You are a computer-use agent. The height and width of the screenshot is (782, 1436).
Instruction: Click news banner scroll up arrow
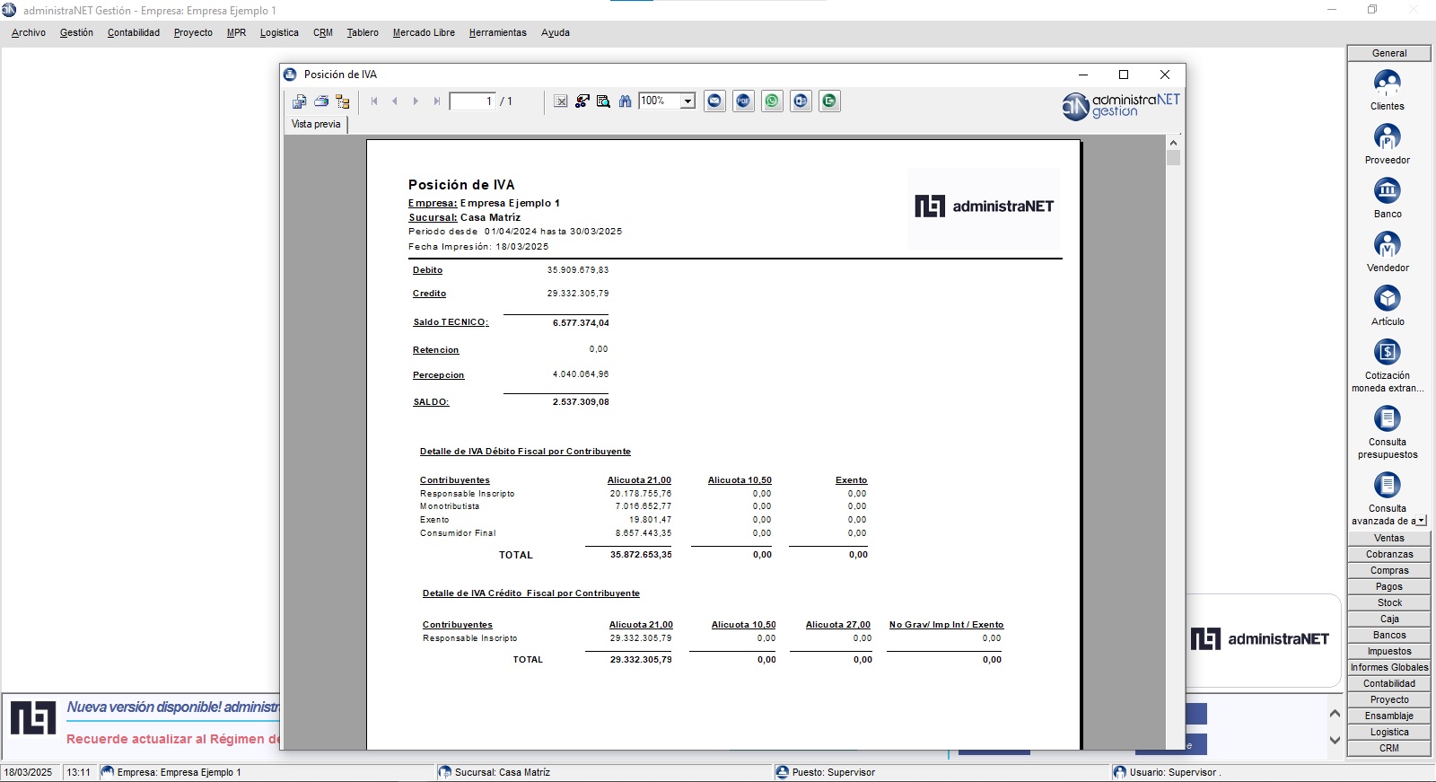(1335, 714)
